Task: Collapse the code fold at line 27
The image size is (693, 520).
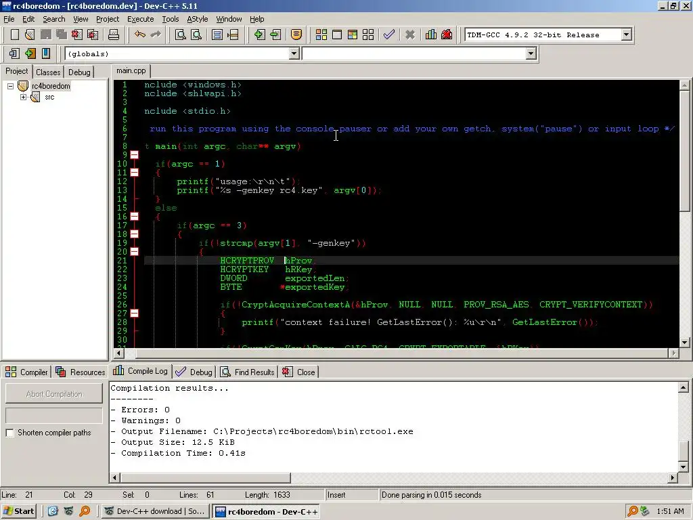Action: pos(135,313)
